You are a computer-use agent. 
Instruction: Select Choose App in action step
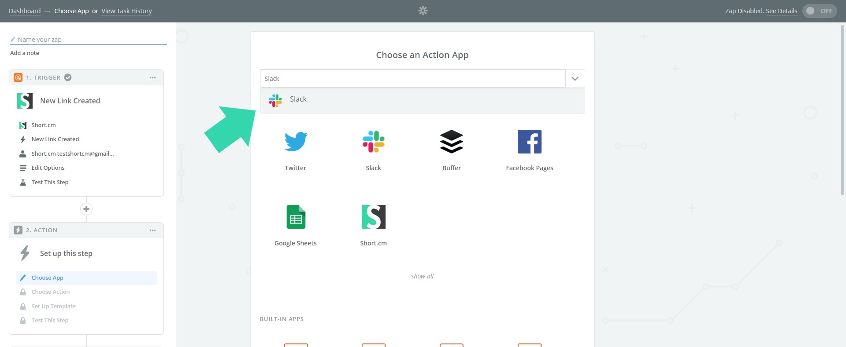point(86,278)
